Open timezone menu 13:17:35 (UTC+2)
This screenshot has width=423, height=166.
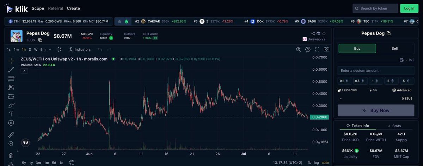[x=288, y=163]
